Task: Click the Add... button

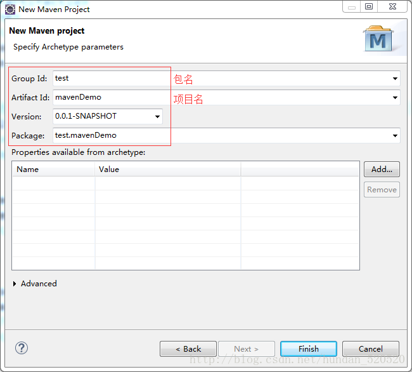Action: tap(382, 169)
